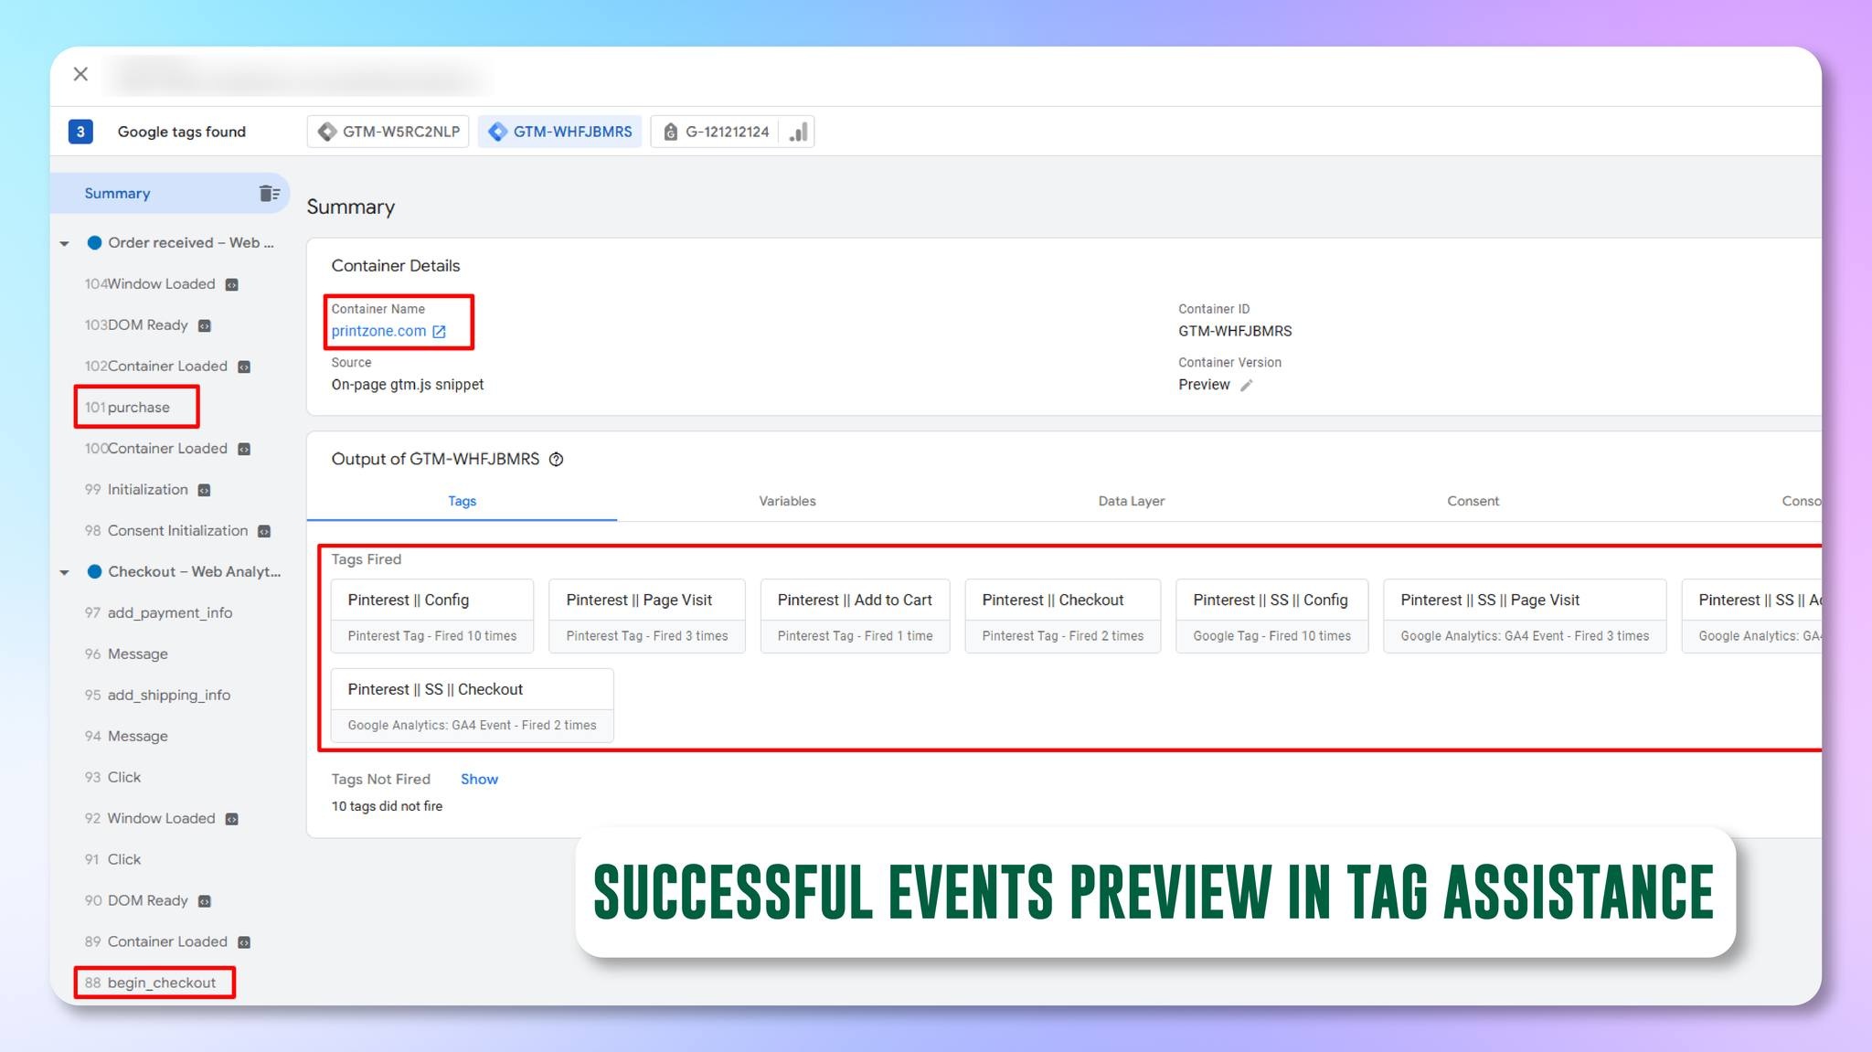Switch to the Consent tab
Screen dimensions: 1872x1052
[1473, 502]
